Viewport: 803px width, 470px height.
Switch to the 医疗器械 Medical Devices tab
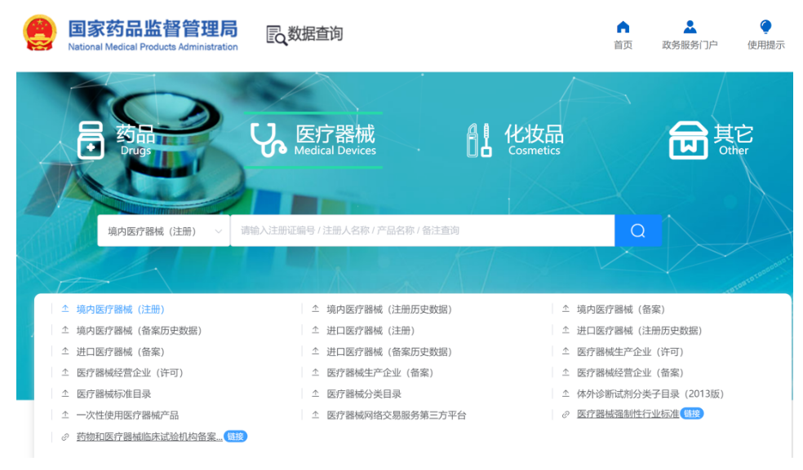(313, 139)
